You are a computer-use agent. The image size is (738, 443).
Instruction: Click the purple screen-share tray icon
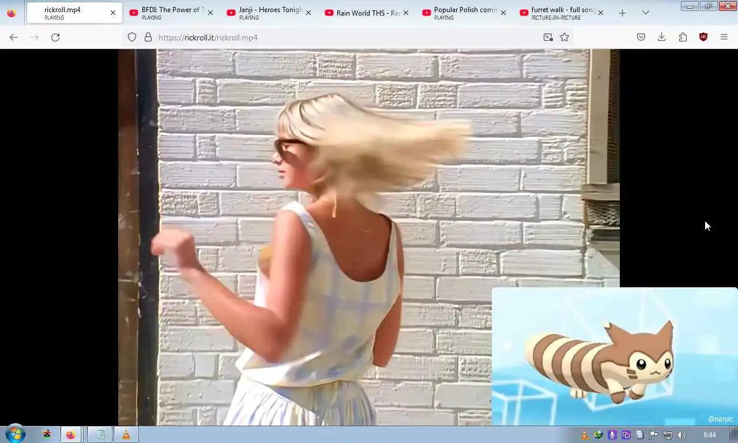click(626, 435)
